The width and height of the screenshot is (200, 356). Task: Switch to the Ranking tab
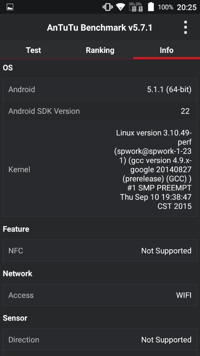point(100,50)
